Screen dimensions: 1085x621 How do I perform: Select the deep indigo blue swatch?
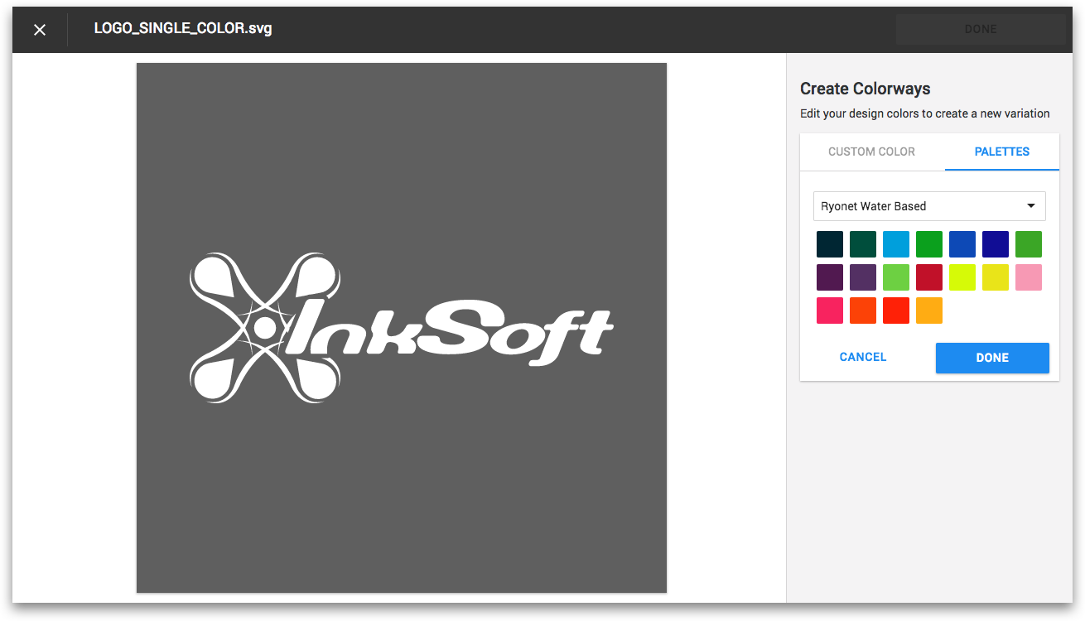coord(996,244)
